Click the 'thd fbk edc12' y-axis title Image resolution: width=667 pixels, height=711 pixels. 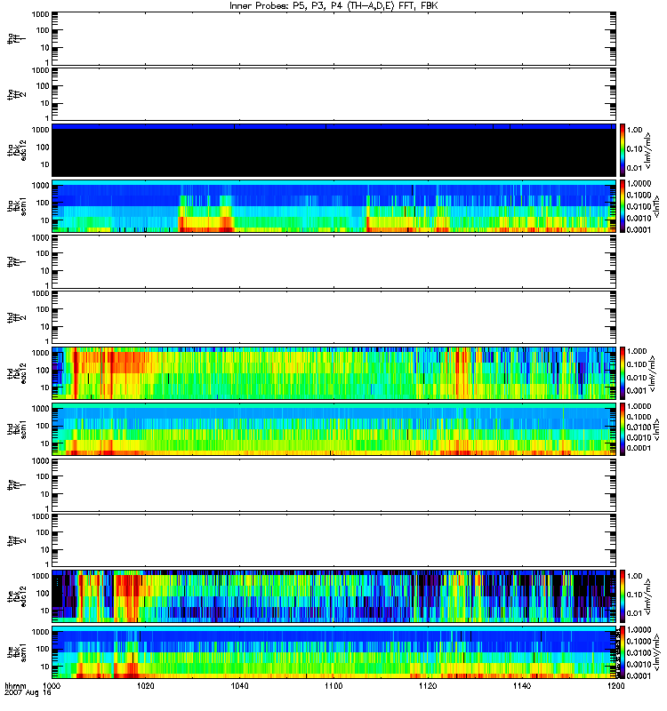[x=17, y=373]
